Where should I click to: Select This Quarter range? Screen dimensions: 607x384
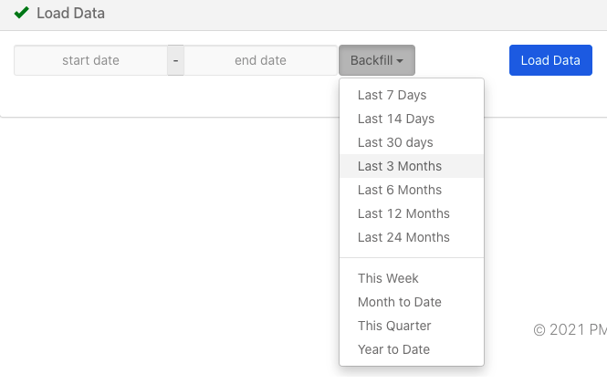tap(412, 326)
